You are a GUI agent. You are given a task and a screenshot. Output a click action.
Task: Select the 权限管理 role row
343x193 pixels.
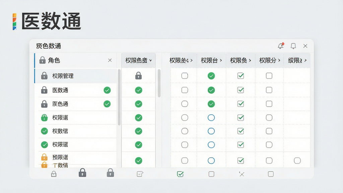(x=76, y=76)
